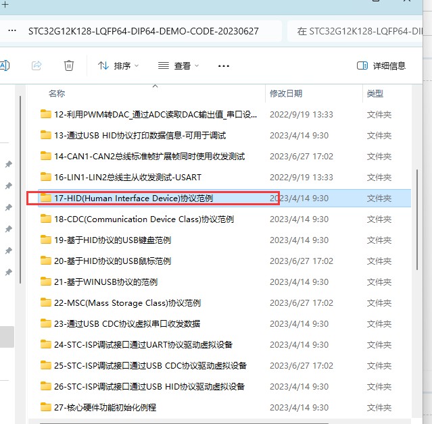The height and width of the screenshot is (424, 432).
Task: Open the toolbar more options ellipsis
Action: pos(224,66)
